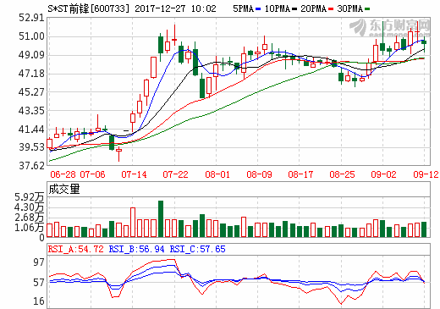The height and width of the screenshot is (309, 440).
Task: Click the 成交量 volume panel heading
Action: 64,190
